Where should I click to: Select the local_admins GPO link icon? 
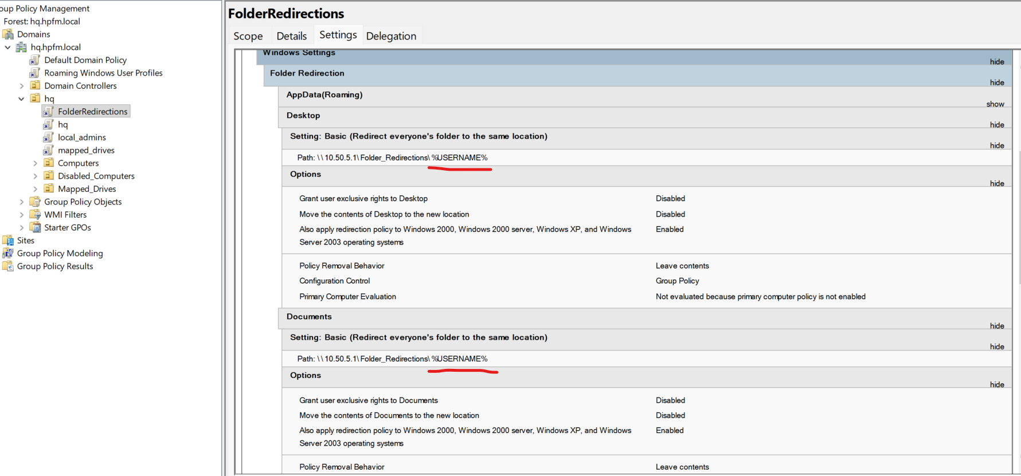(49, 137)
